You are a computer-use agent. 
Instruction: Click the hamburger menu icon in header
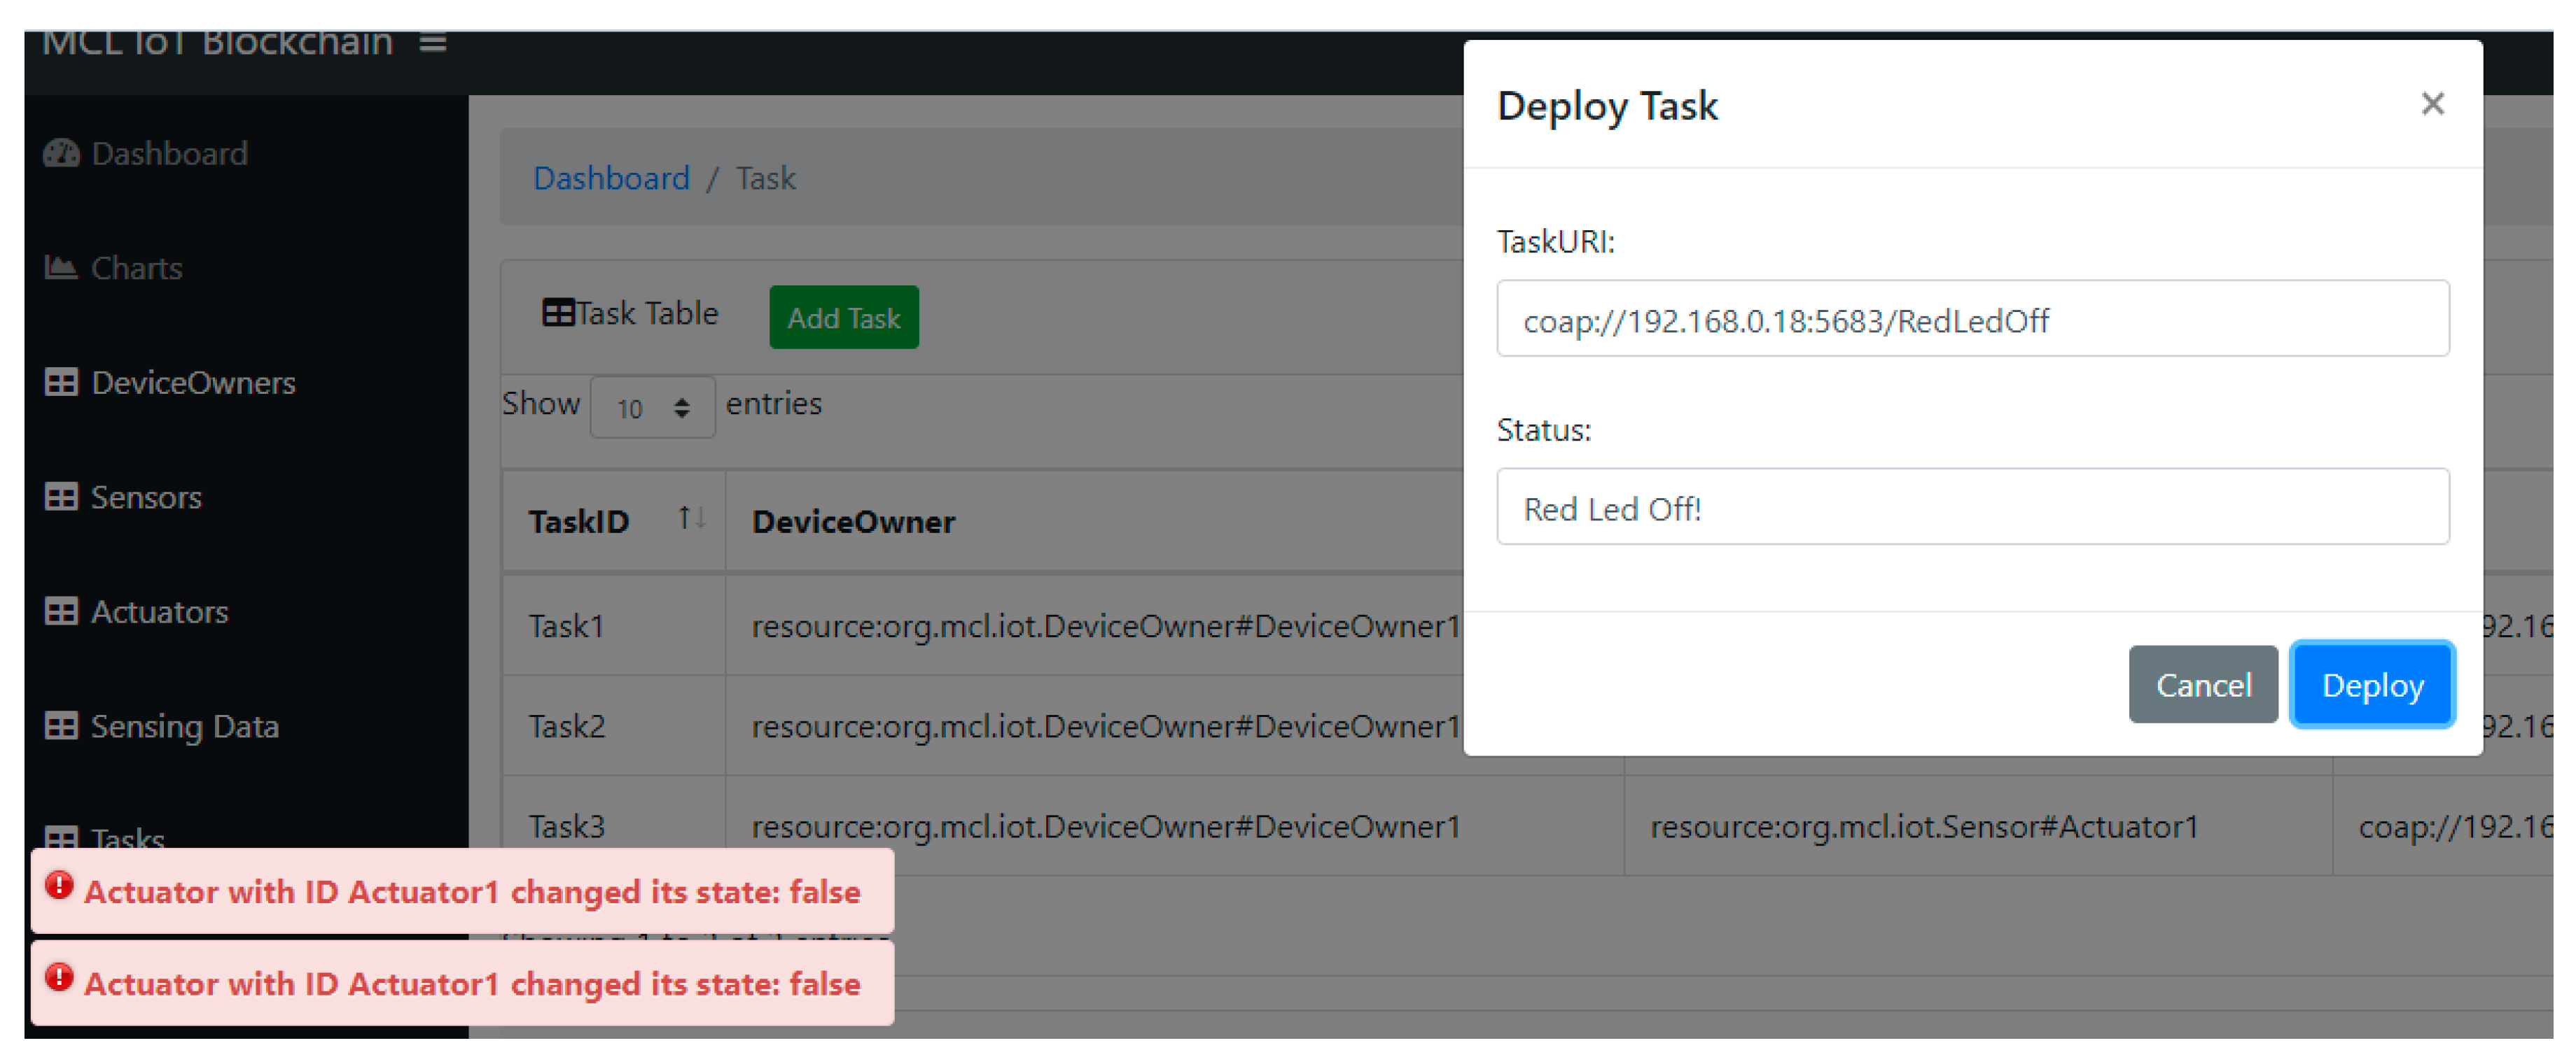coord(432,43)
